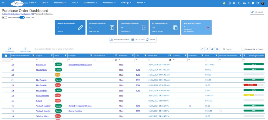The width and height of the screenshot is (268, 120).
Task: Toggle the Hide Dashboards switch
Action: (x=4, y=17)
